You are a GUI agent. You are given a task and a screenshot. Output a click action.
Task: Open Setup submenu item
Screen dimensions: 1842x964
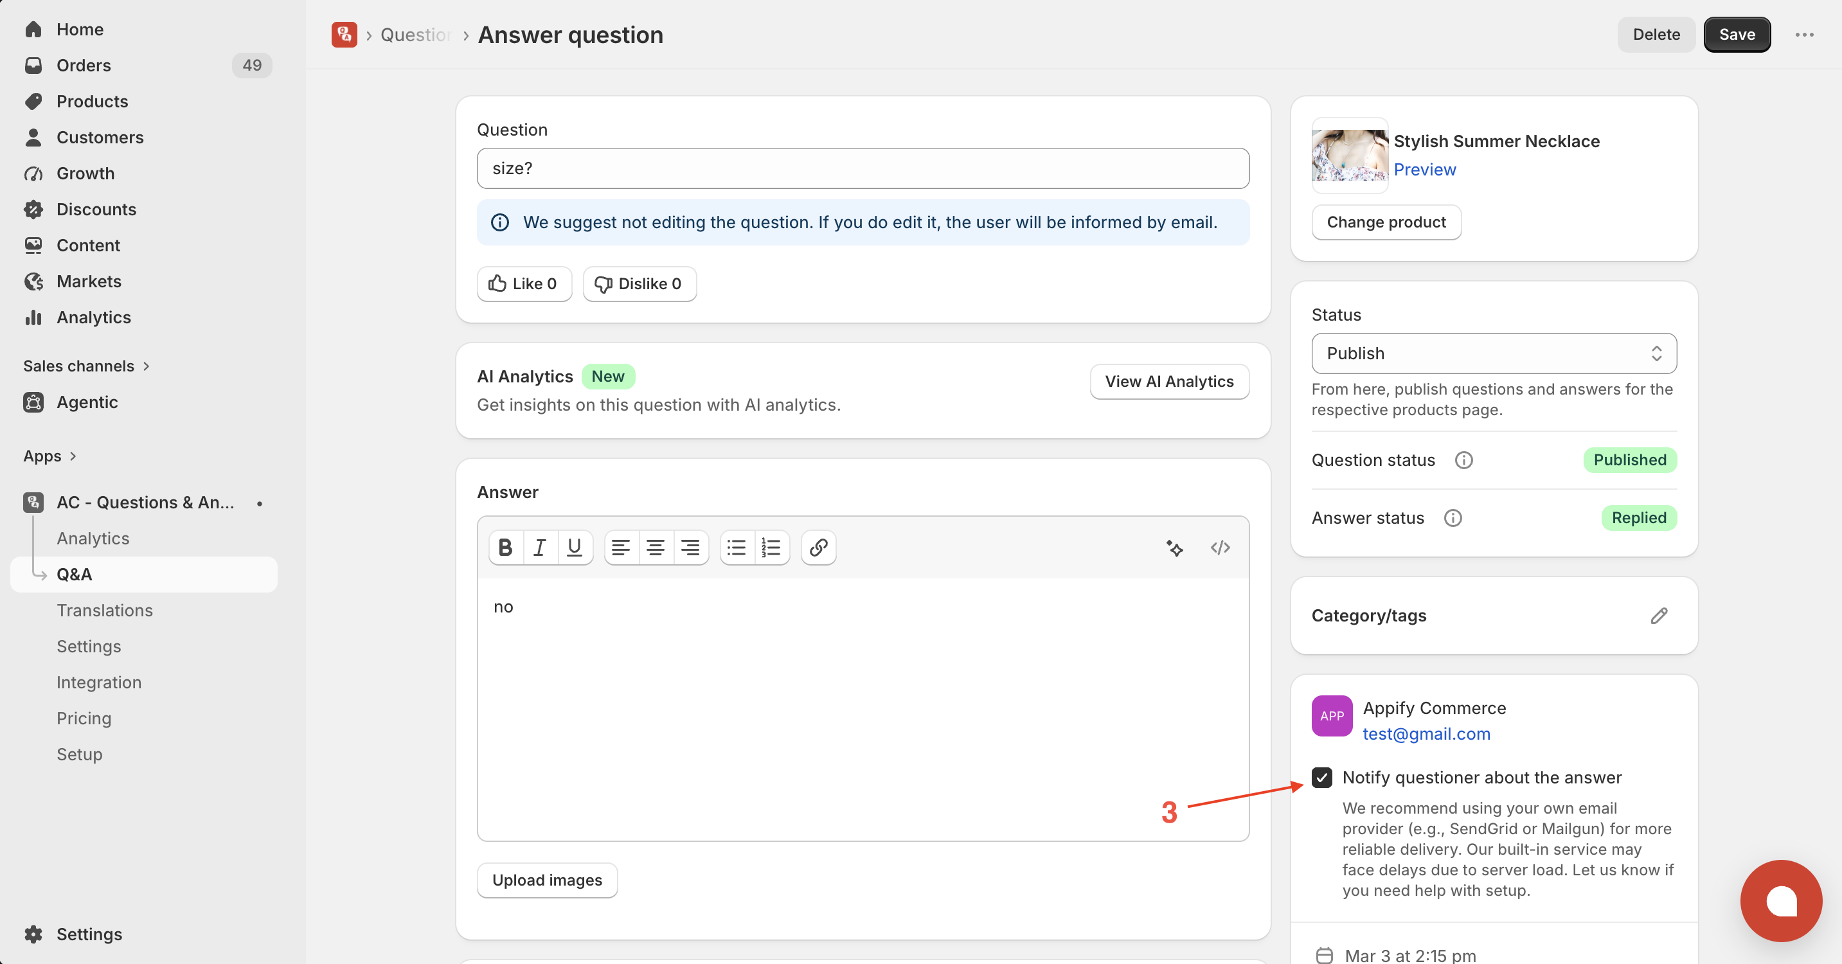coord(79,754)
